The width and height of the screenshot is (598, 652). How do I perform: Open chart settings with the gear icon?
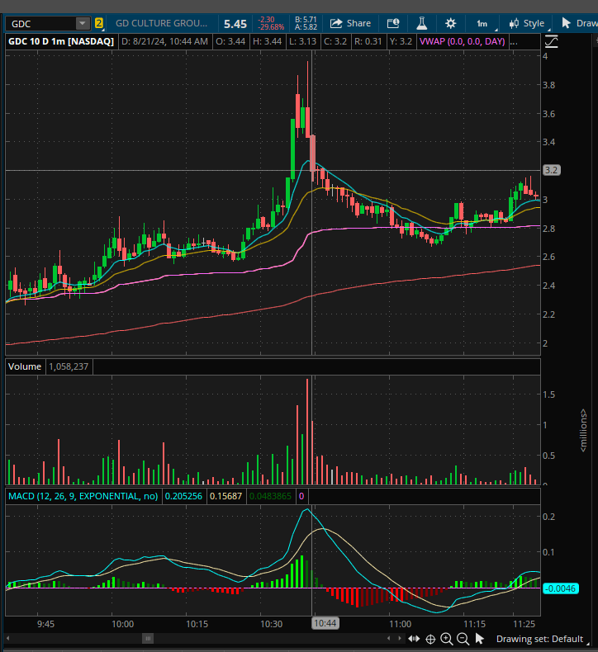coord(450,23)
